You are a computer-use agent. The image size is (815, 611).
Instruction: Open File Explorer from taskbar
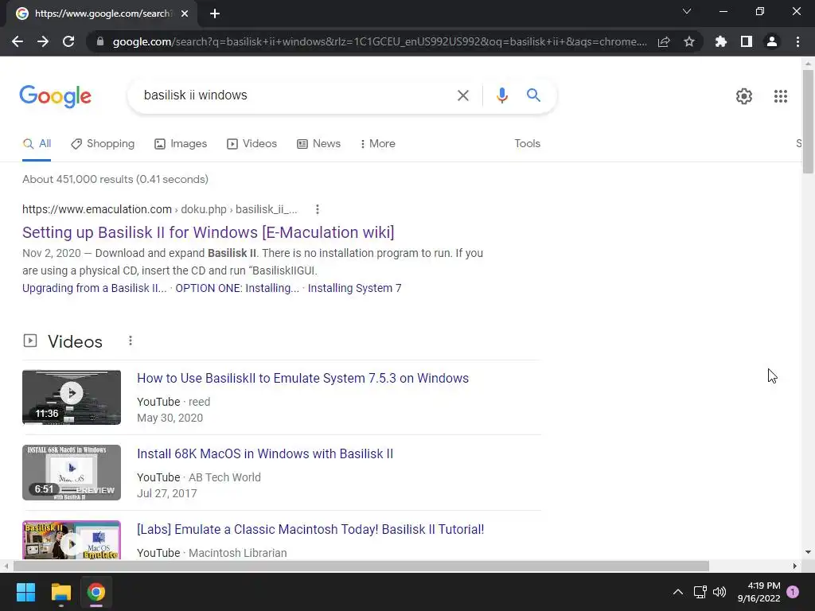[60, 592]
